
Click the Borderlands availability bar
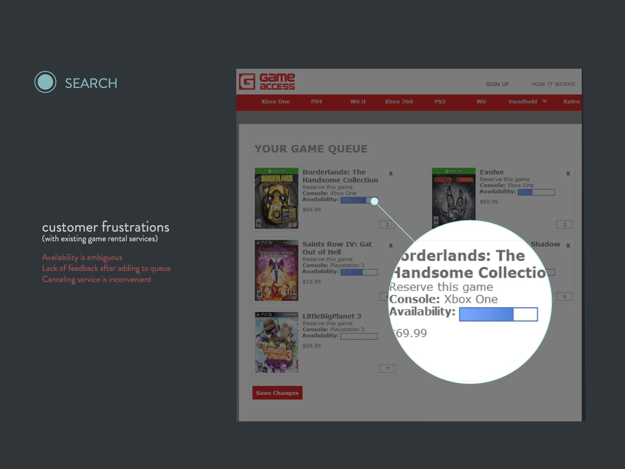click(x=359, y=200)
